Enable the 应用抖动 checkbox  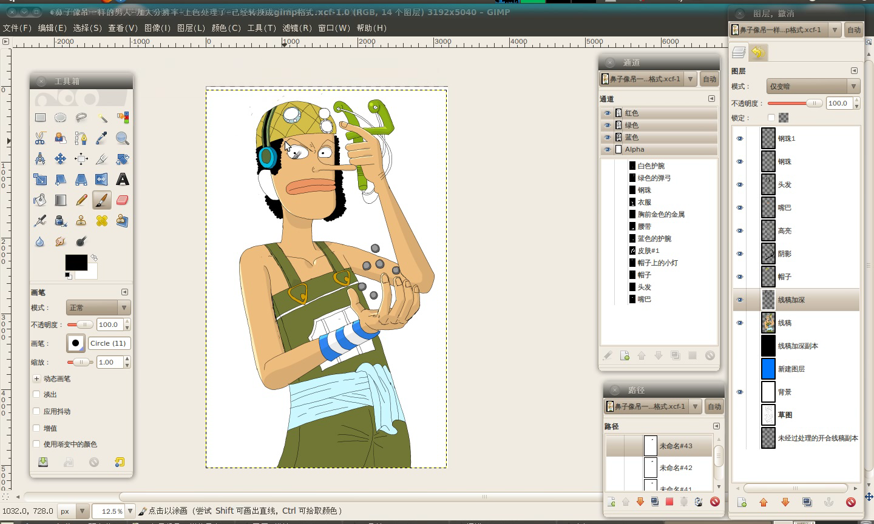coord(36,411)
